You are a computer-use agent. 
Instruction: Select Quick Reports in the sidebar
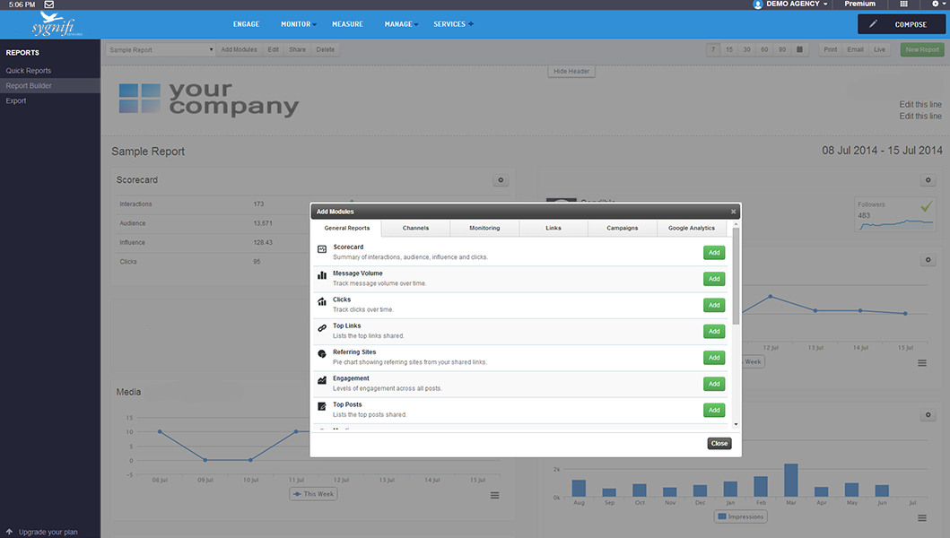pyautogui.click(x=29, y=71)
